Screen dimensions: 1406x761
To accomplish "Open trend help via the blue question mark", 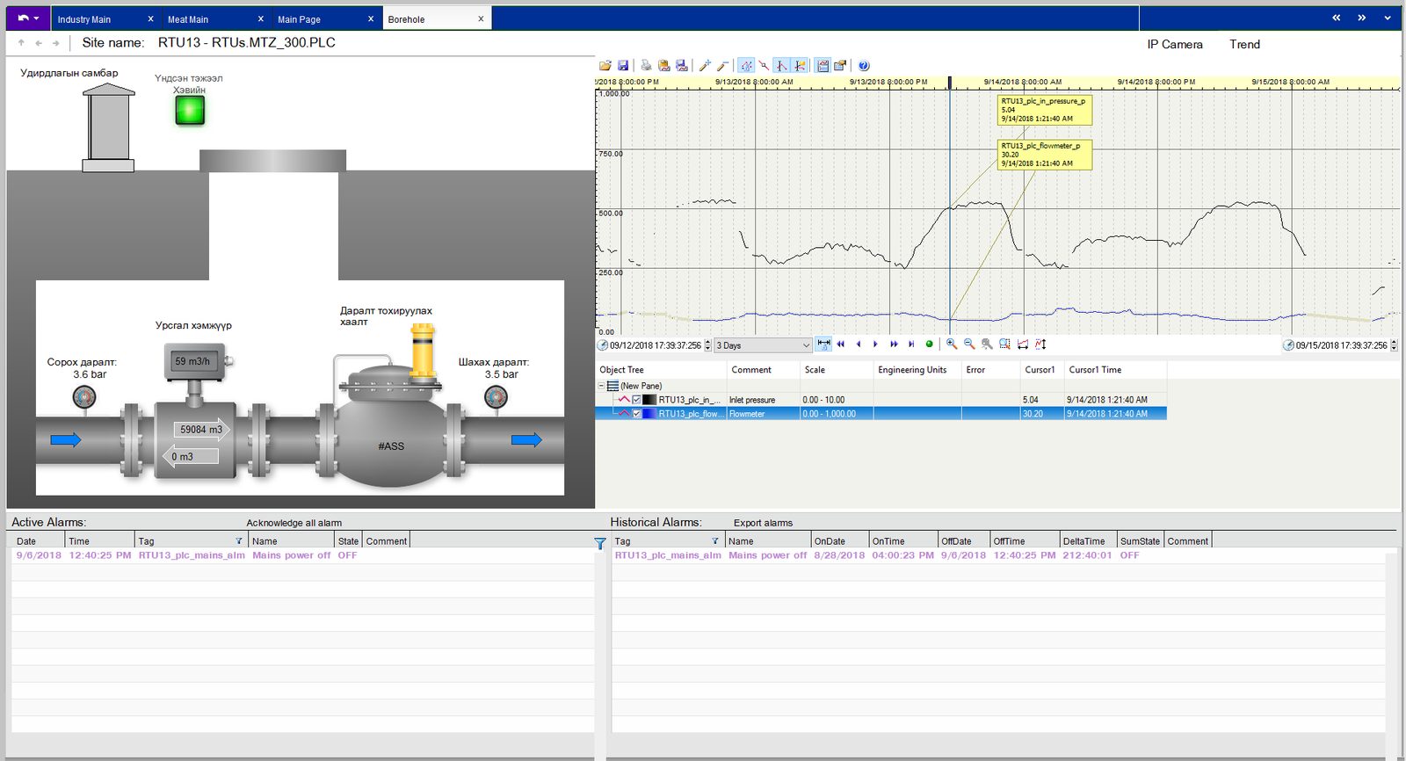I will click(864, 66).
